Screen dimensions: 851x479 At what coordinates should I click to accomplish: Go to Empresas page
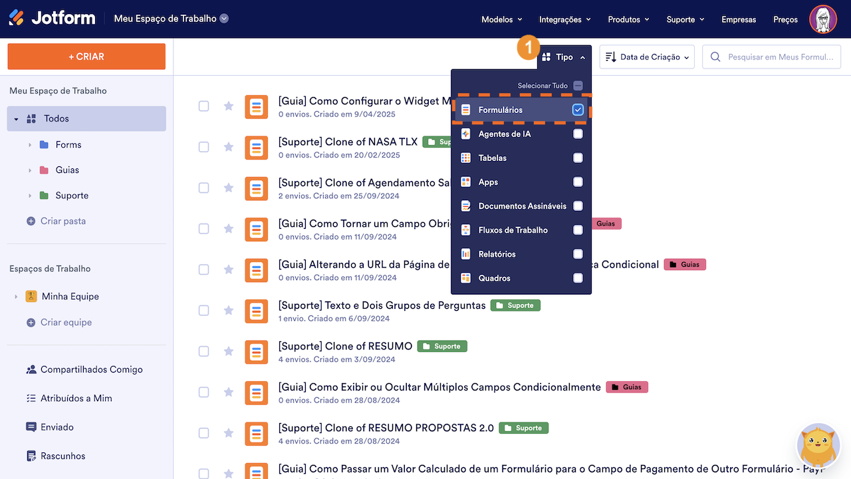click(739, 19)
